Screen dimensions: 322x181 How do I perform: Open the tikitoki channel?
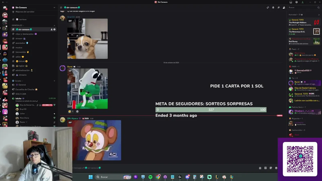coord(33,61)
